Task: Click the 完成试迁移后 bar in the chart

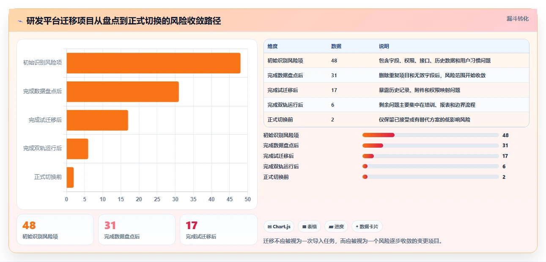Action: tap(97, 120)
